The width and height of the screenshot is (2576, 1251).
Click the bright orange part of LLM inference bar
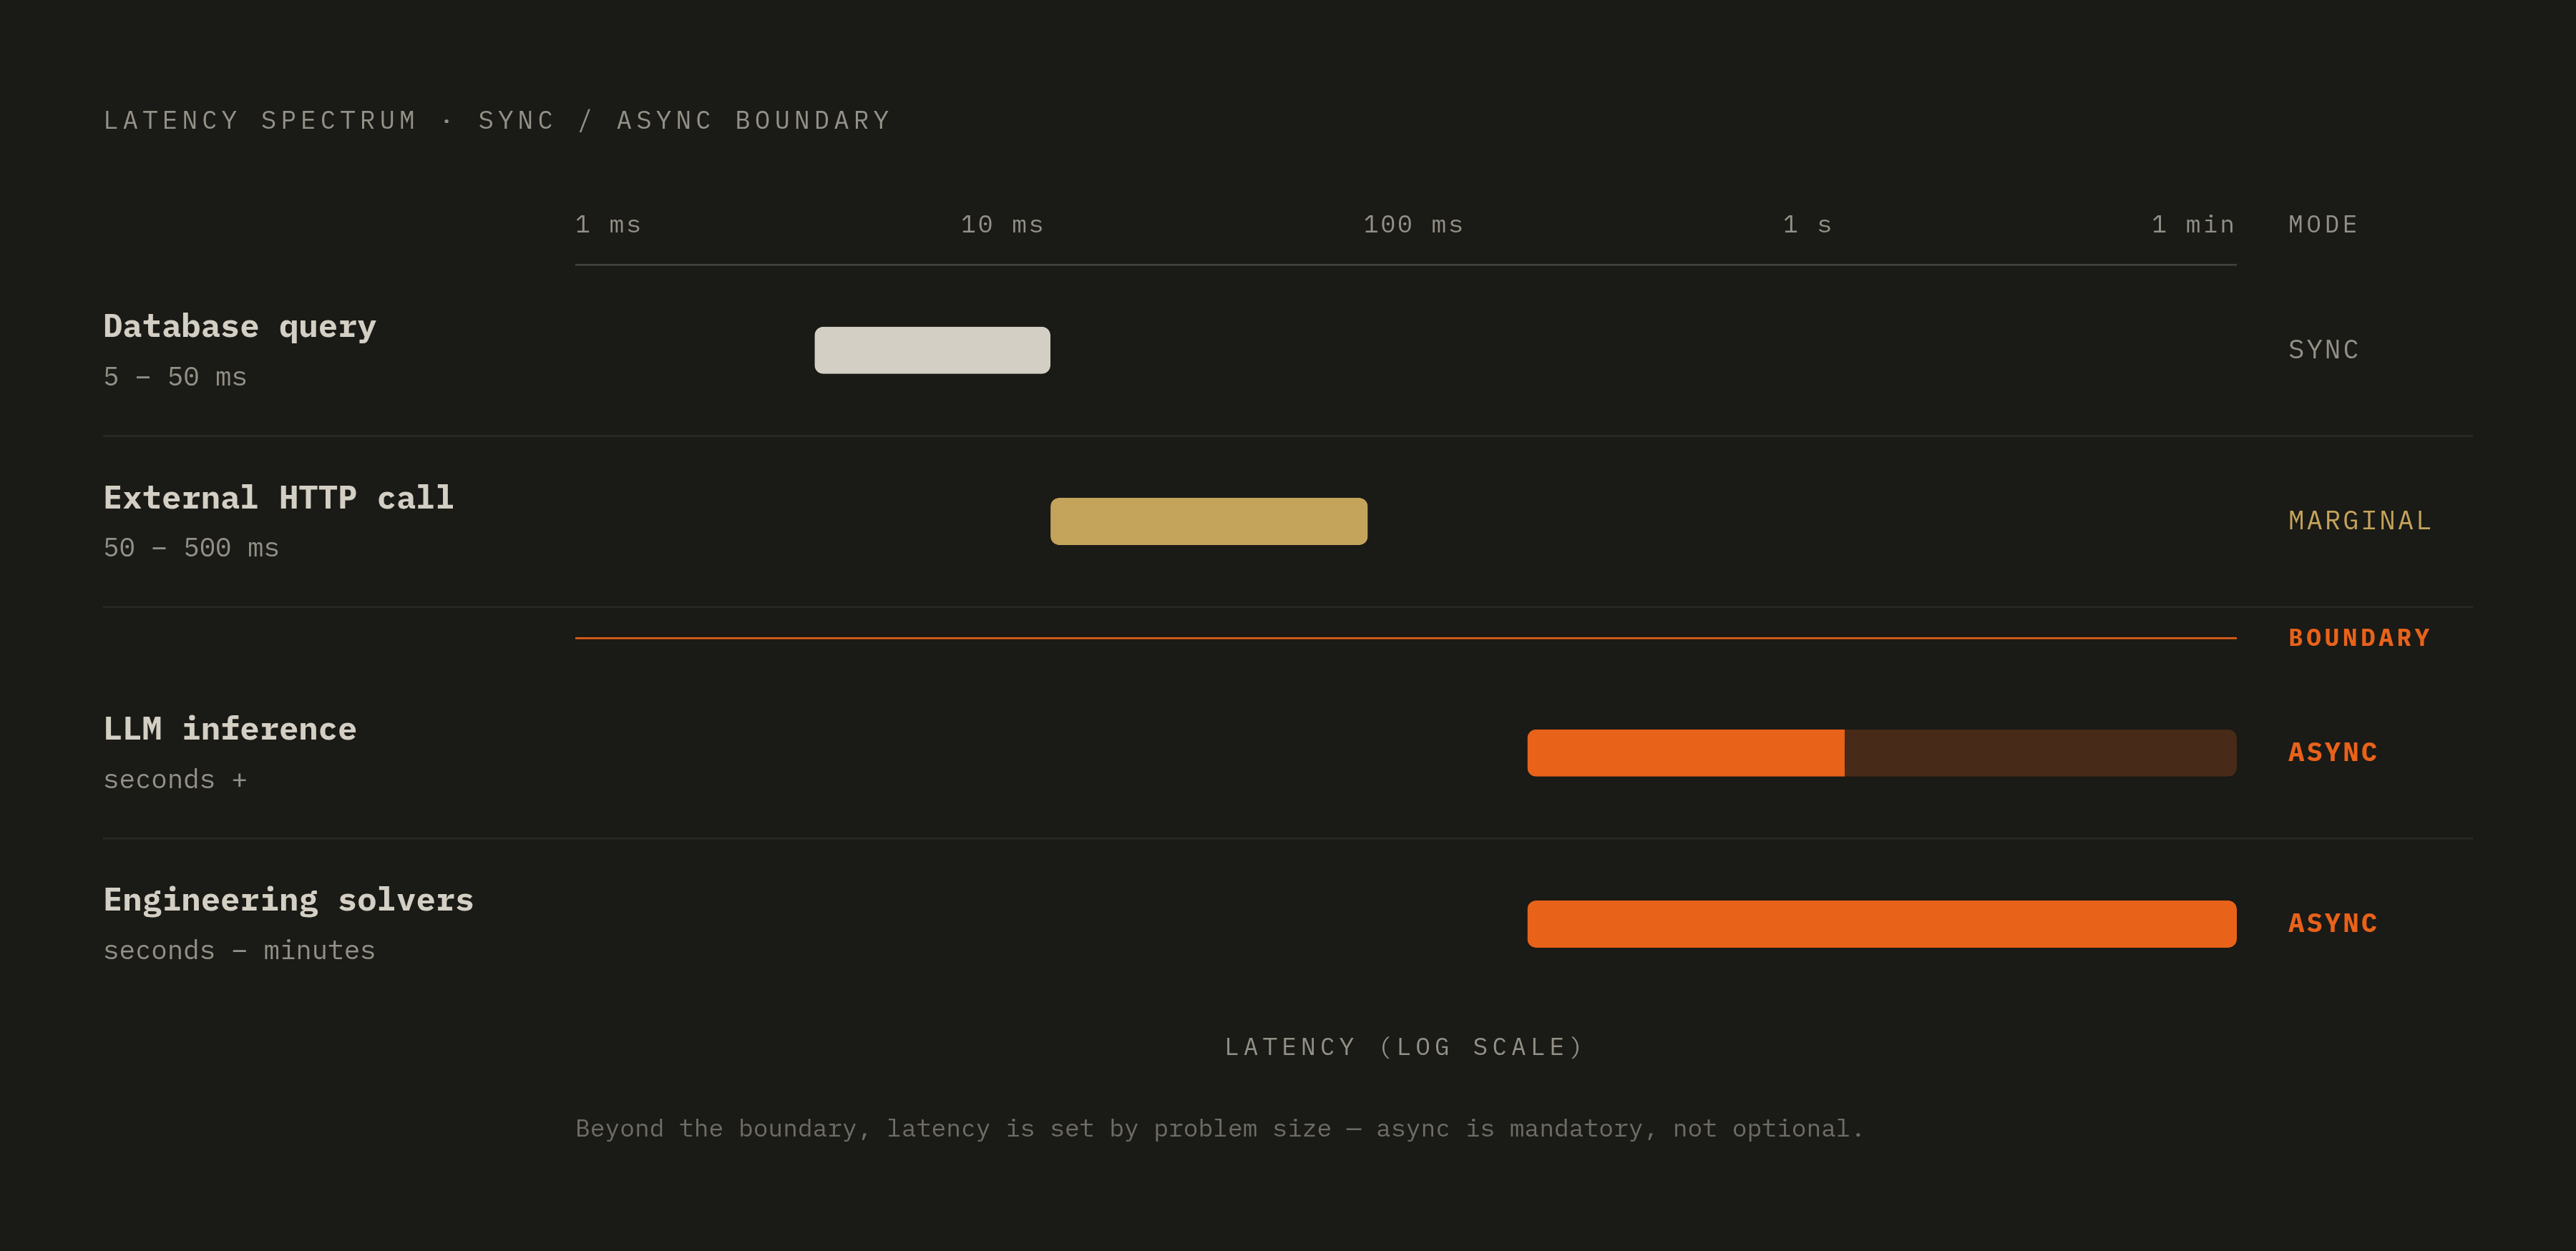(1685, 752)
